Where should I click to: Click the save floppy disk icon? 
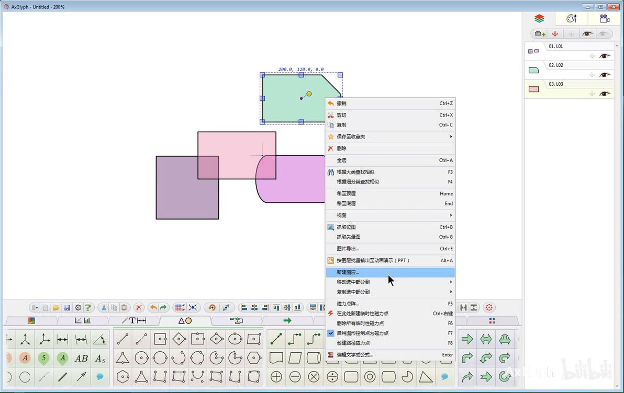[67, 308]
